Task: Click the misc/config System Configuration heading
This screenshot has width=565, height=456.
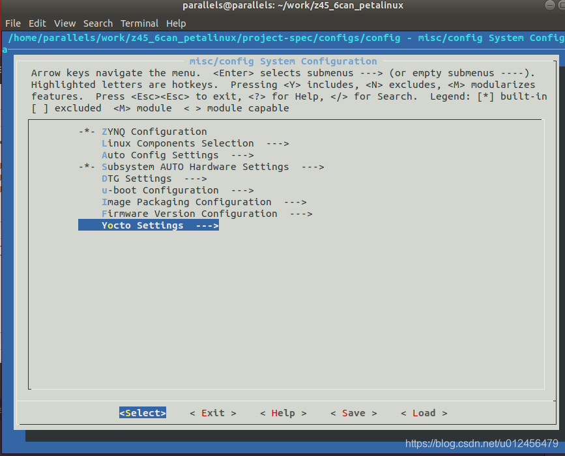Action: click(283, 61)
